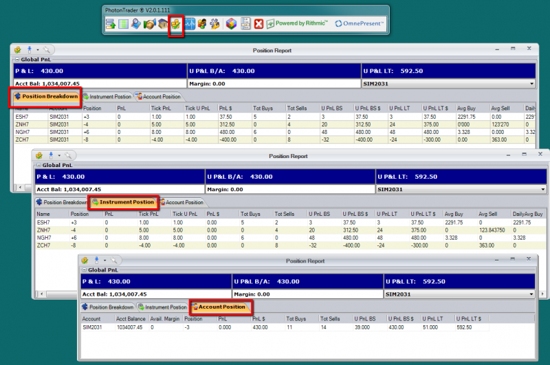The image size is (550, 365).
Task: Collapse Global PnL section in middle Position Report
Action: pos(38,165)
